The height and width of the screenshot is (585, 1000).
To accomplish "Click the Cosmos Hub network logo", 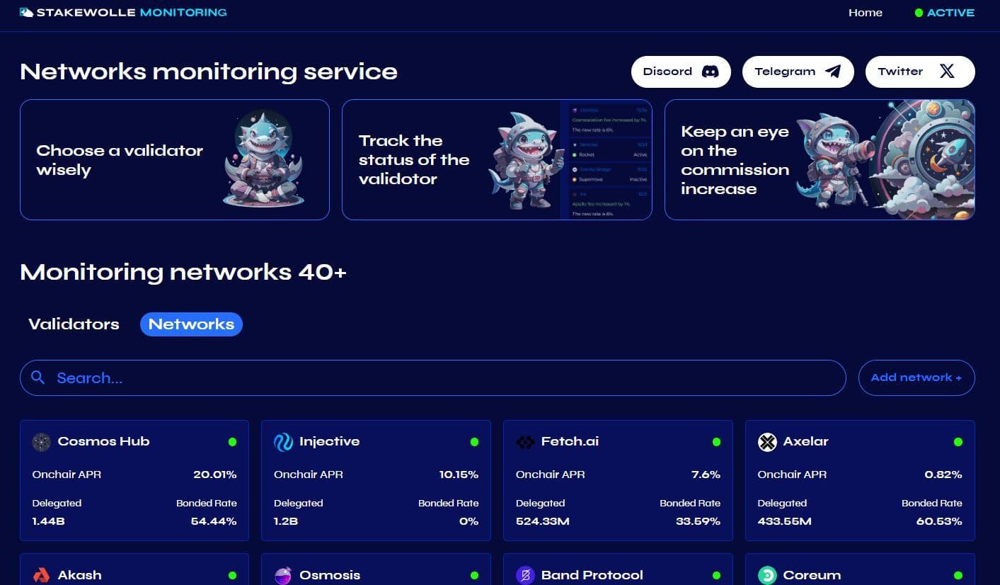I will (41, 442).
